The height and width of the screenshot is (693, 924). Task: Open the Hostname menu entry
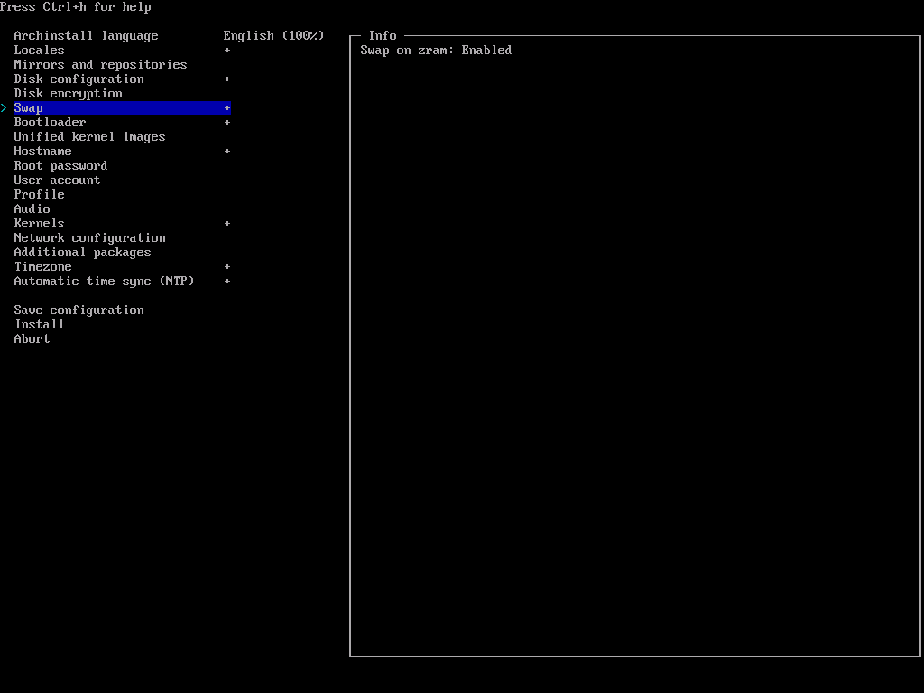pyautogui.click(x=43, y=152)
